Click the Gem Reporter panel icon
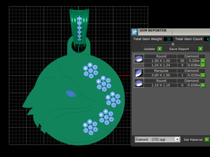 point(134,32)
